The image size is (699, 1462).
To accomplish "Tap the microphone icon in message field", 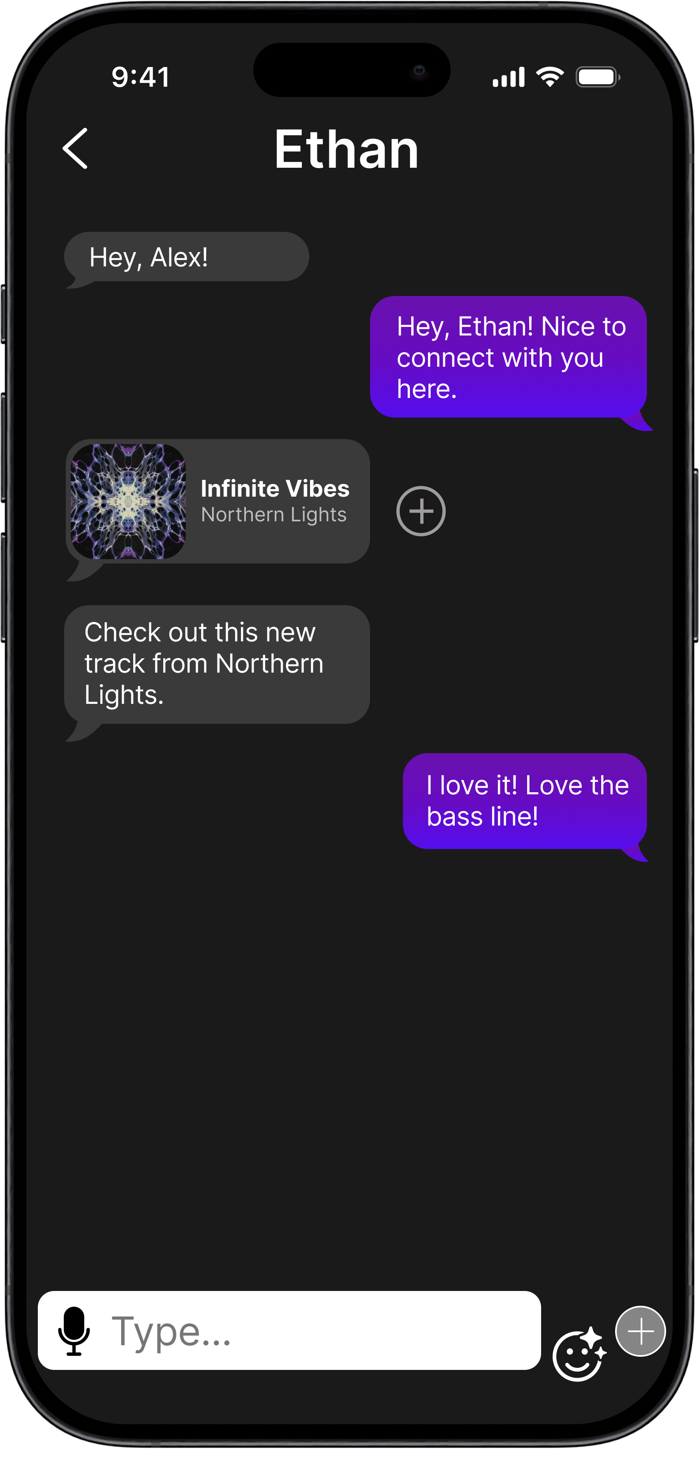I will pos(74,1331).
